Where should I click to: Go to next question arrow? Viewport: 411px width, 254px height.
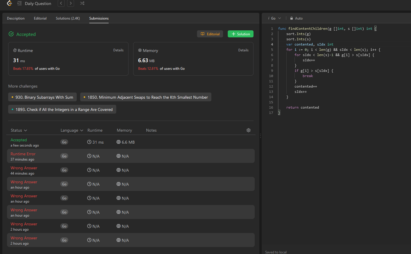71,4
